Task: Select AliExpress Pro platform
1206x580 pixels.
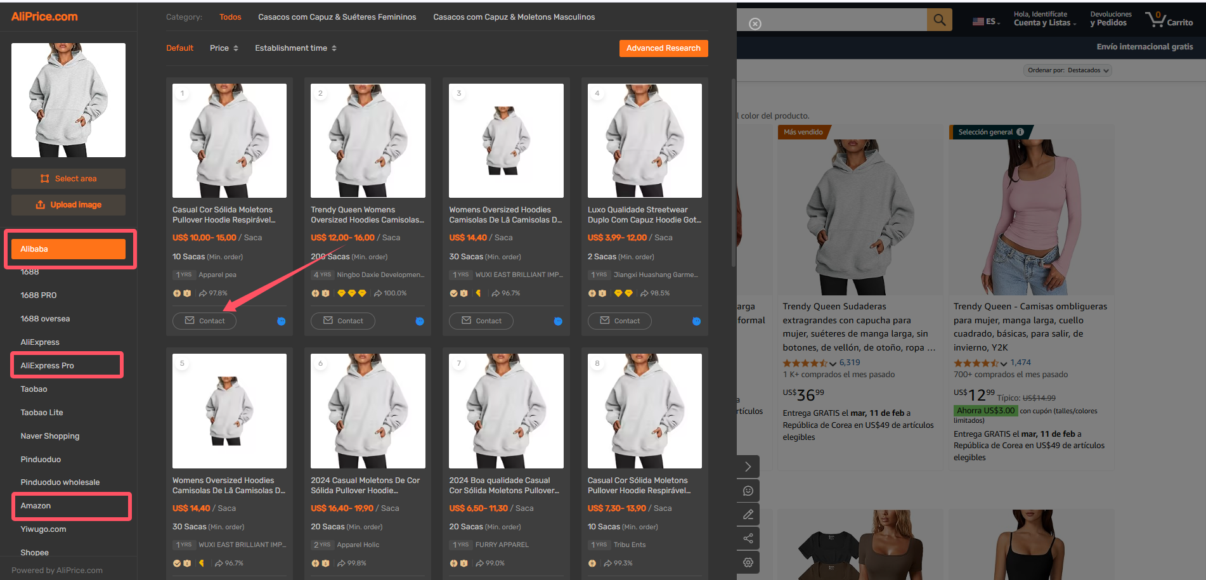Action: coord(47,366)
